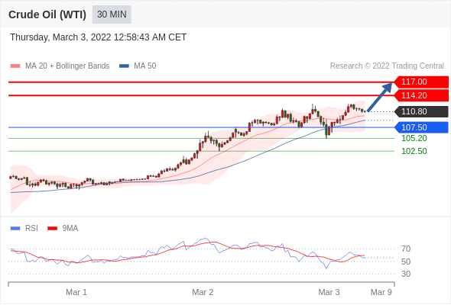Image resolution: width=451 pixels, height=305 pixels.
Task: Select the 114.20 resistance price tag
Action: coord(421,95)
